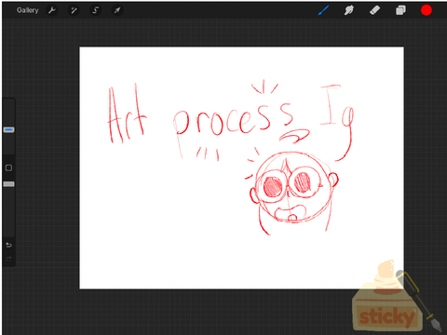
Task: Open the Adjustments magic wand menu
Action: 74,10
